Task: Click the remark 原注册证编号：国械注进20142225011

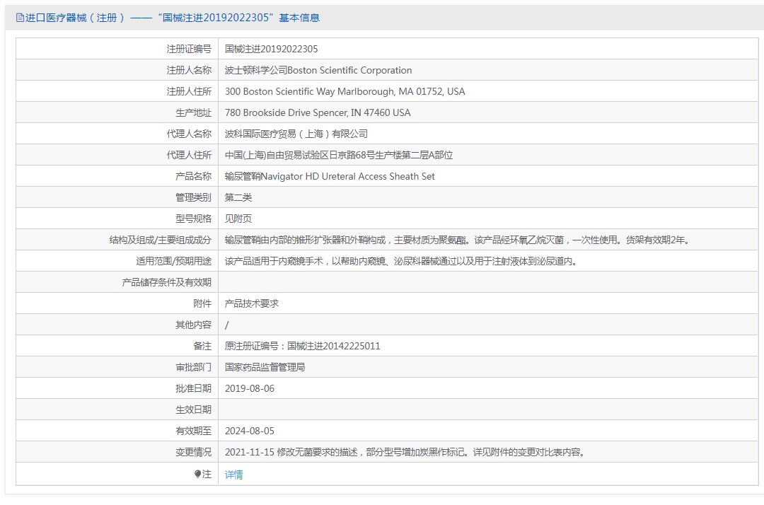Action: (x=303, y=347)
